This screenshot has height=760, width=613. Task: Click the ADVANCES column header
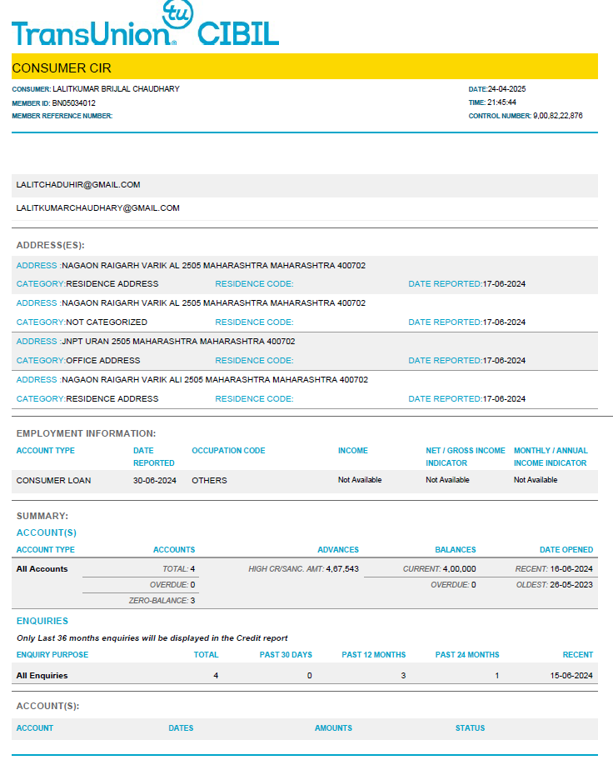(x=338, y=550)
